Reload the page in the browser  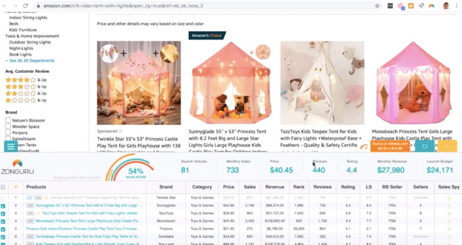pyautogui.click(x=26, y=6)
